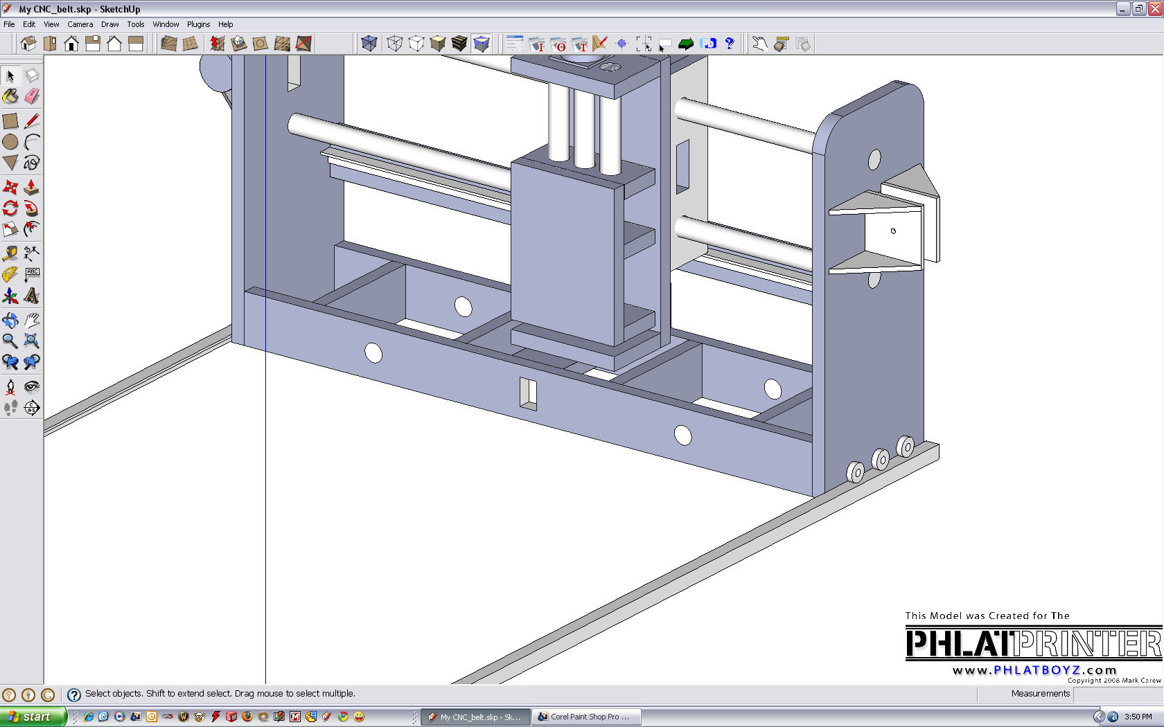Switch to Corel Paint Shop Pro taskbar button
This screenshot has height=727, width=1164.
pyautogui.click(x=586, y=717)
